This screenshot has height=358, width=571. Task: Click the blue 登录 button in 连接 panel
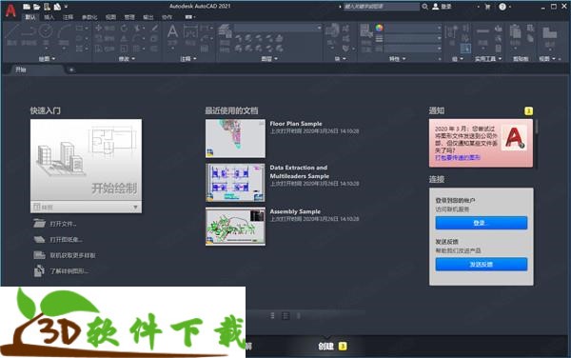(481, 223)
